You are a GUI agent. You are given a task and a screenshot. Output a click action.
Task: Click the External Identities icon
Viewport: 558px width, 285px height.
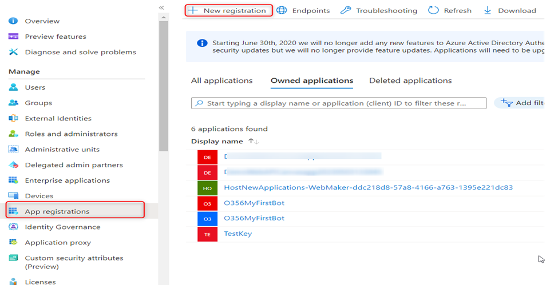(13, 118)
